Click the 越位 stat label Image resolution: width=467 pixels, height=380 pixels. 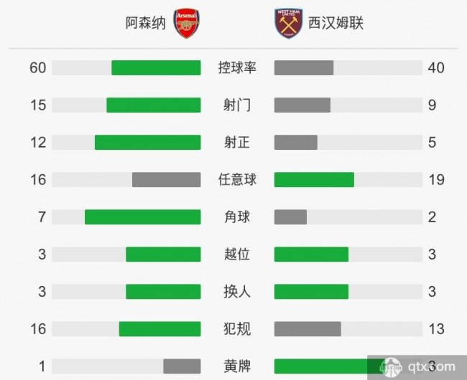pos(237,255)
